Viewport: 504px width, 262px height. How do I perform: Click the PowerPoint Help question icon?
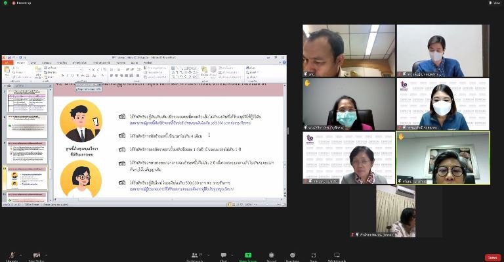[x=284, y=62]
